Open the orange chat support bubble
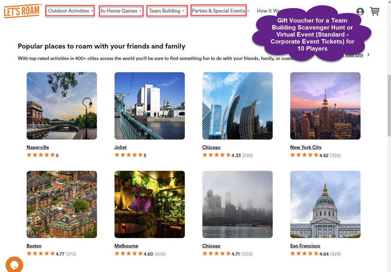Viewport: 391px width, 272px height. click(14, 264)
